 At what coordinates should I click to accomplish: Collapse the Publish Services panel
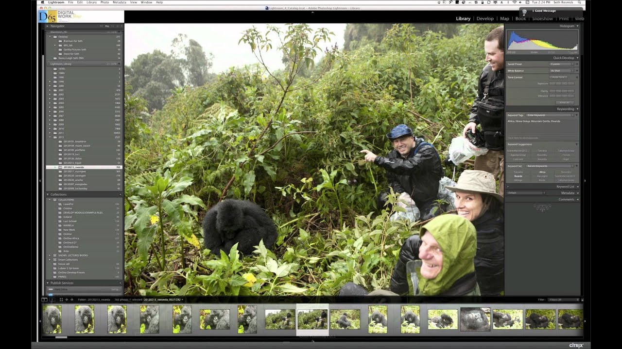coord(48,283)
